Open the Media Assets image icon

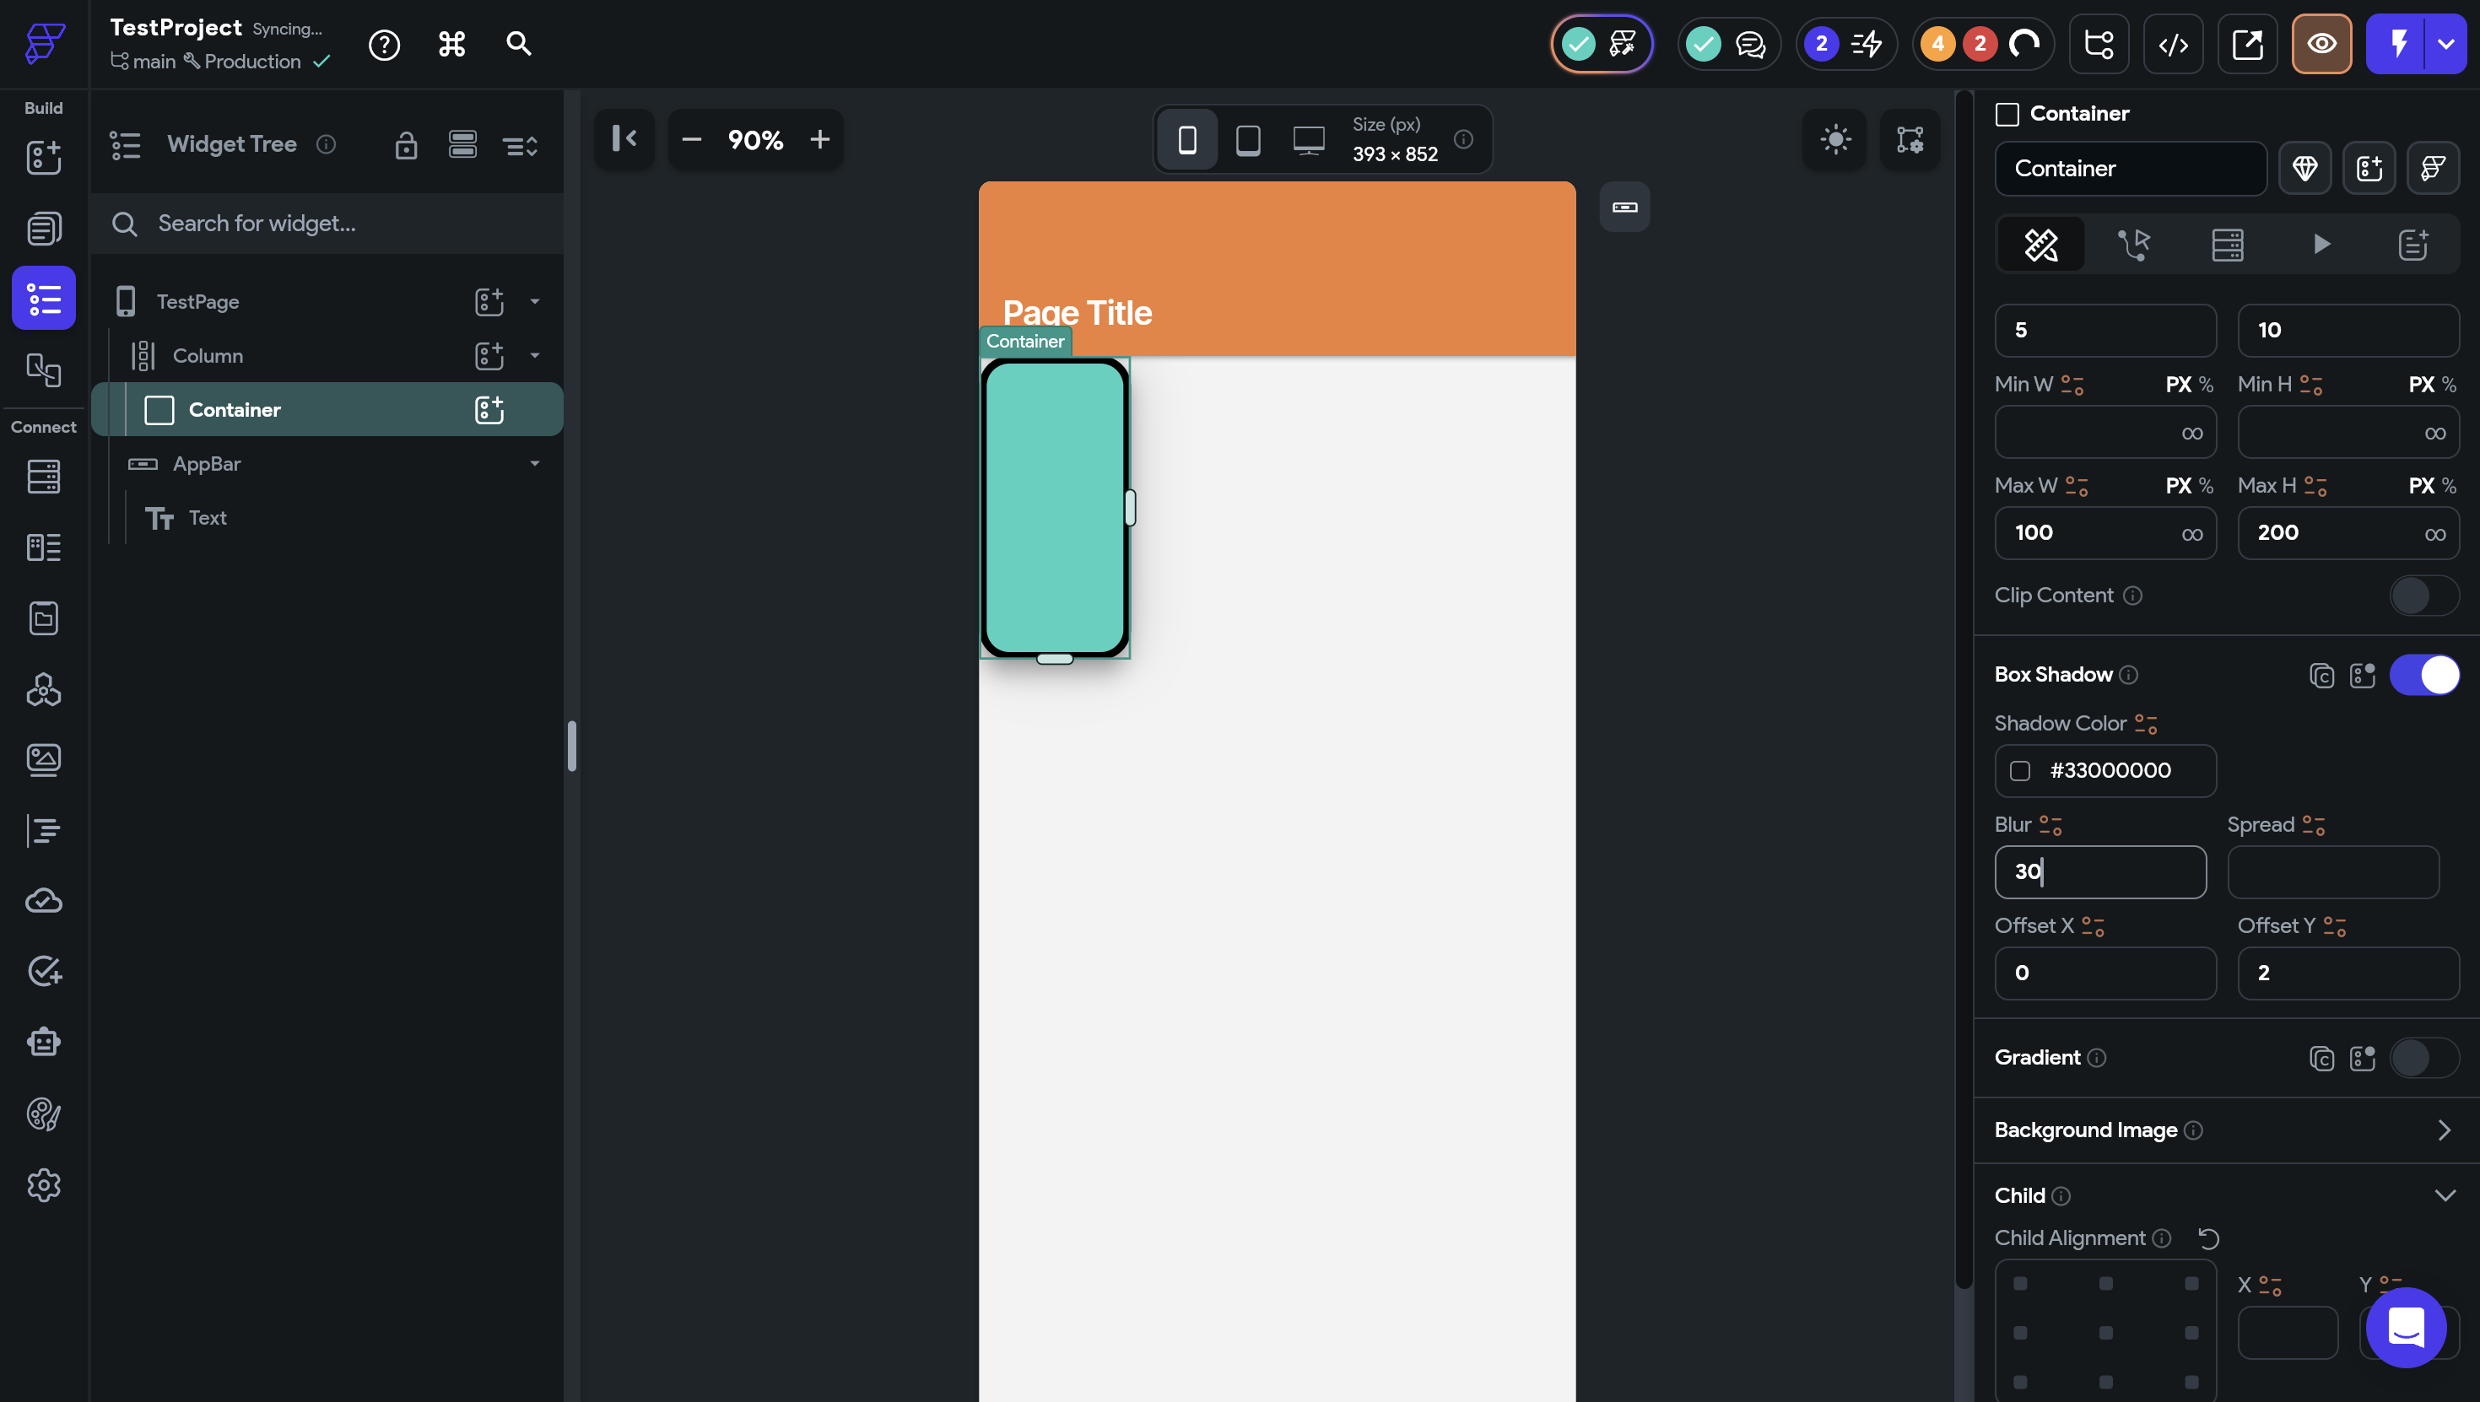[43, 760]
